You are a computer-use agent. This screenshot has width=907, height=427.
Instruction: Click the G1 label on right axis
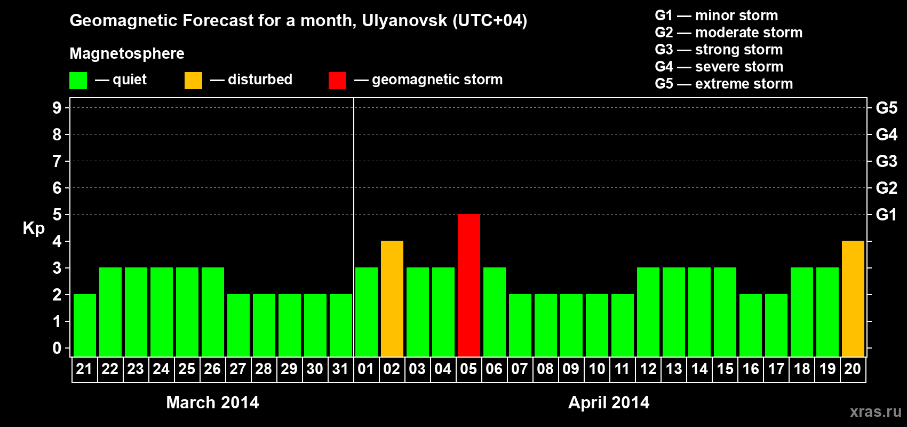[886, 215]
